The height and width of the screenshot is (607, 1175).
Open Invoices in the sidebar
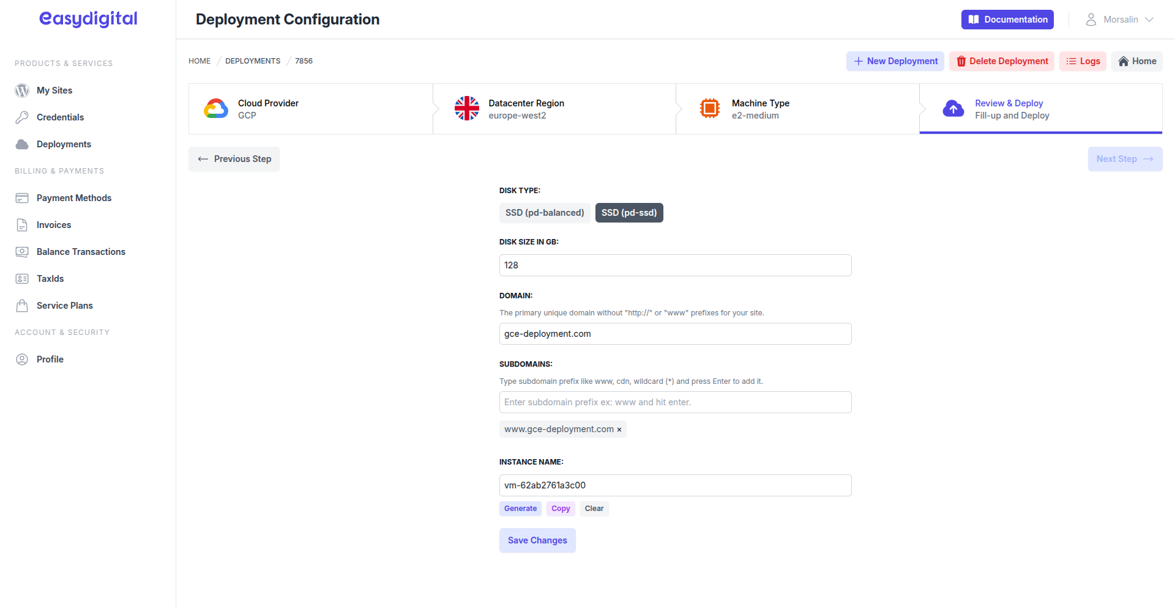54,225
